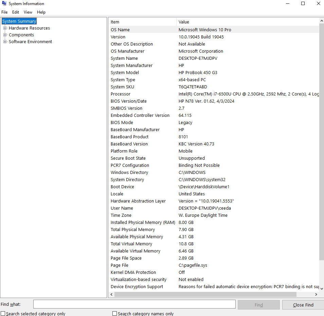Open the View menu
Screen dimensions: 324x316
[28, 12]
